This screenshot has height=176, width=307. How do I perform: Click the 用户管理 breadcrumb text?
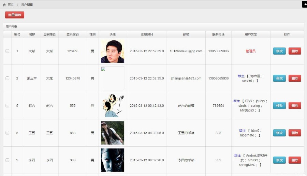coord(27,5)
